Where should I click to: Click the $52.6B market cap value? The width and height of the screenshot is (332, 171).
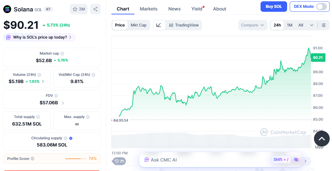44,60
